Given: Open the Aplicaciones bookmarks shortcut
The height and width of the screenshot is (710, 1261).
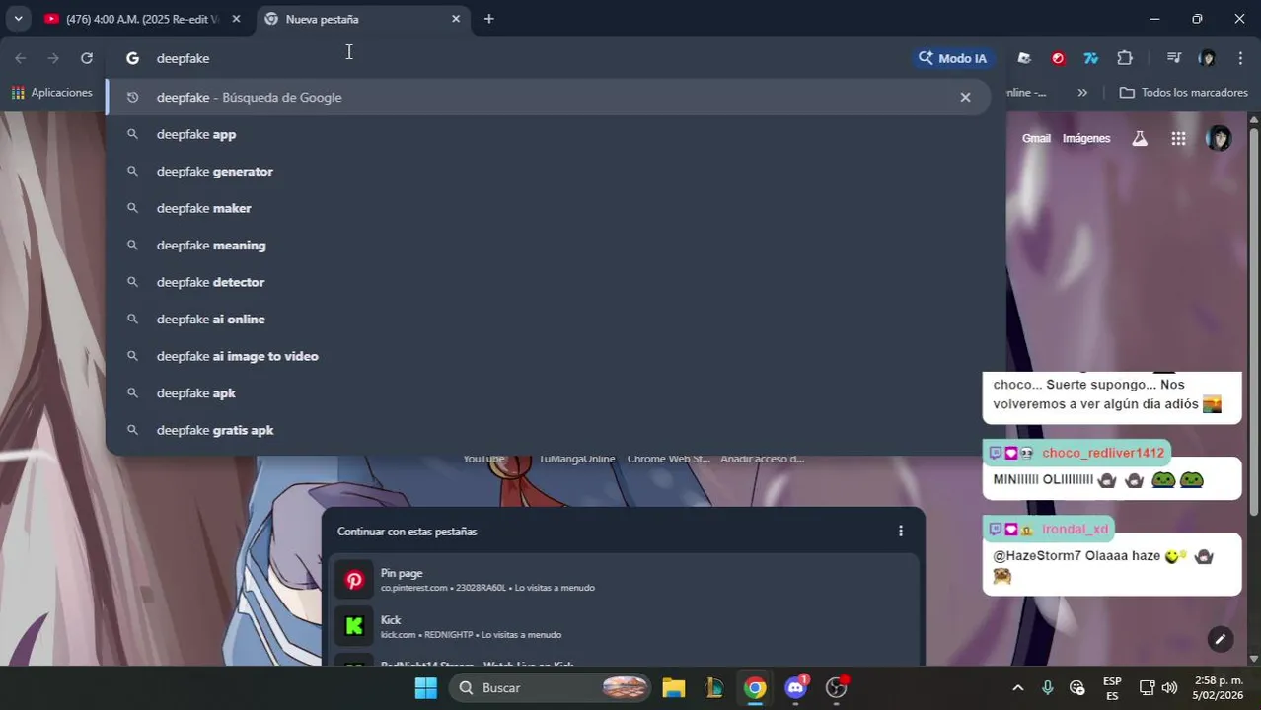Looking at the screenshot, I should tap(52, 92).
